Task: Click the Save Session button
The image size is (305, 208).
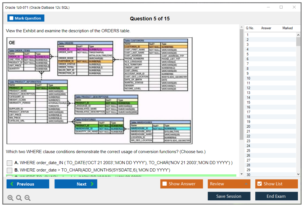Action: 229,196
